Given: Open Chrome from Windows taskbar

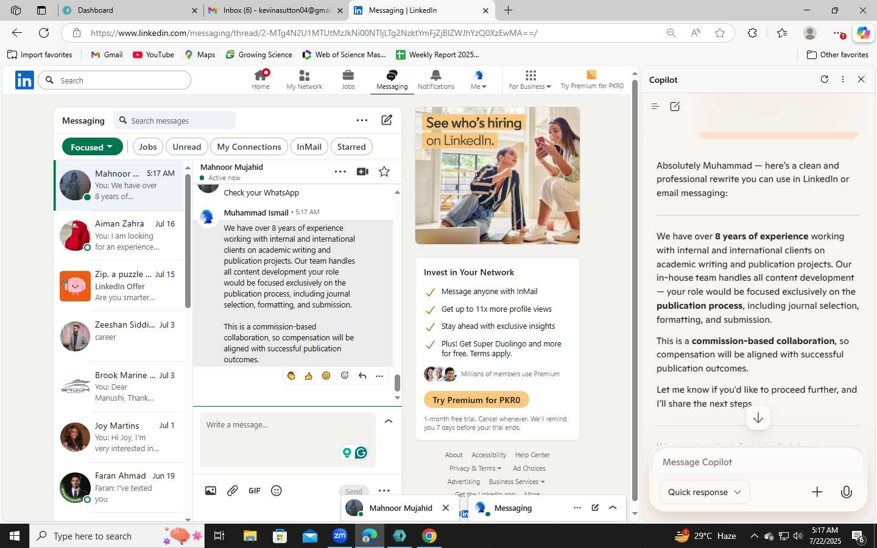Looking at the screenshot, I should tap(429, 536).
